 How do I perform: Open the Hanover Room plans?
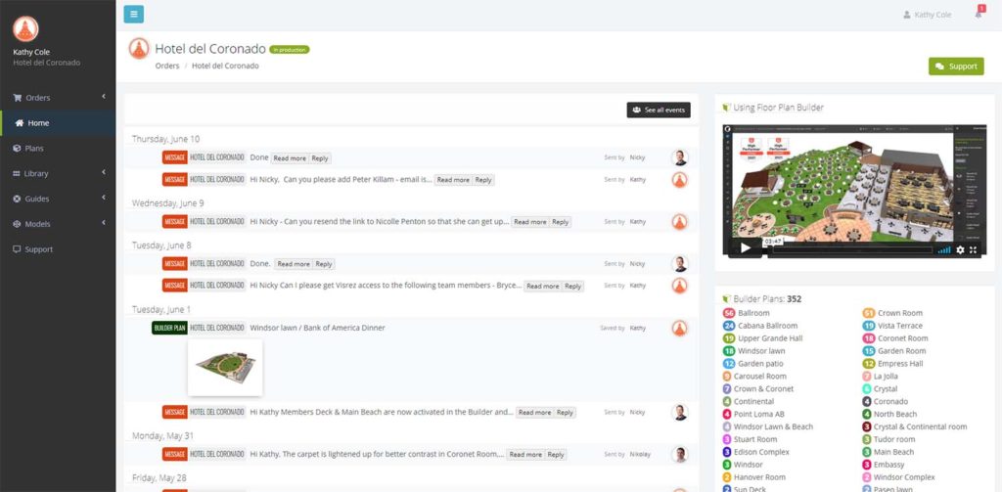(x=759, y=477)
